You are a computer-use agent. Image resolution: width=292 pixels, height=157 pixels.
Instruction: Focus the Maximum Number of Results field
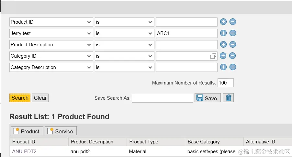(x=226, y=83)
